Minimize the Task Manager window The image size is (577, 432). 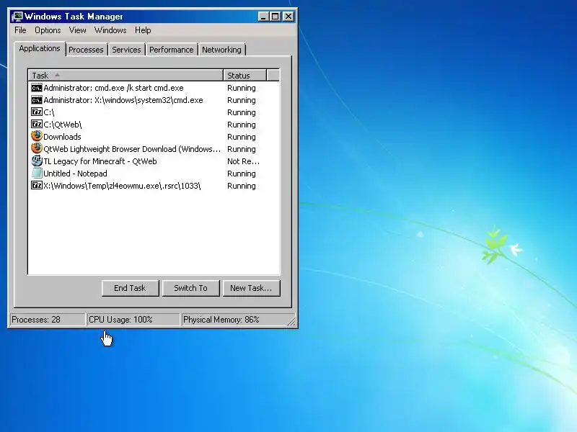[x=263, y=17]
